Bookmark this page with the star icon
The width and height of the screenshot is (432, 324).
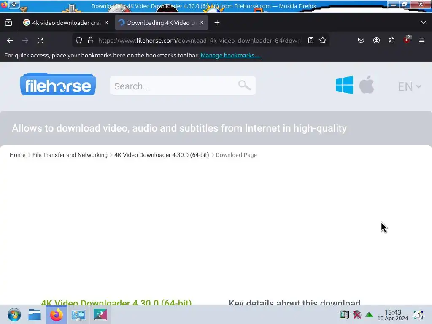323,40
